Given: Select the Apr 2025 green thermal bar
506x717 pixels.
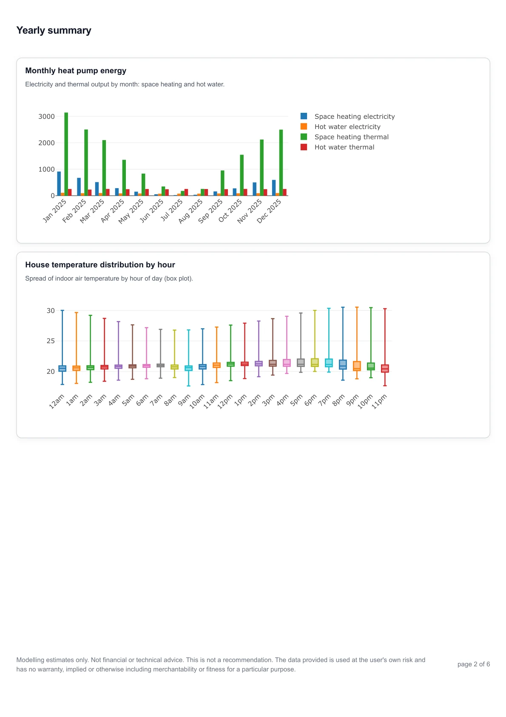Looking at the screenshot, I should 124,178.
